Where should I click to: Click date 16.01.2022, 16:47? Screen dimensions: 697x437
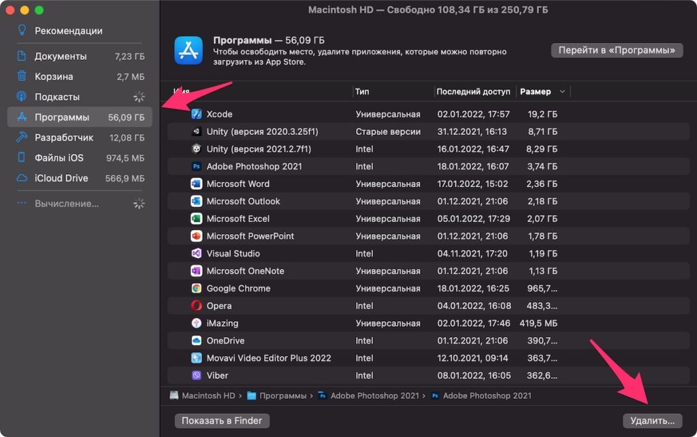[x=473, y=149]
